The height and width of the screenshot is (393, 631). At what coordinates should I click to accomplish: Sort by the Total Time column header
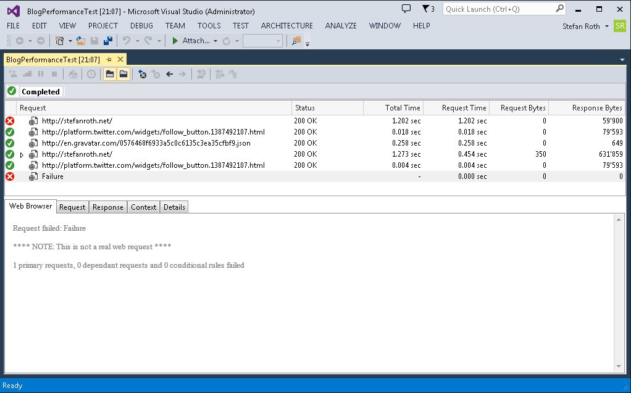pos(393,108)
